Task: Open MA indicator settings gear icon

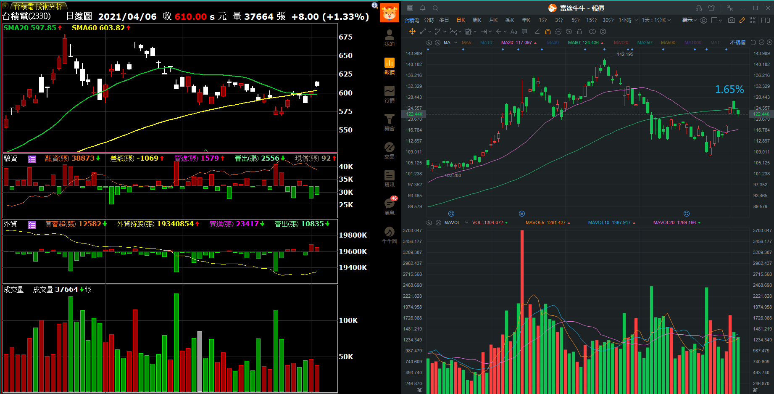Action: tap(429, 42)
